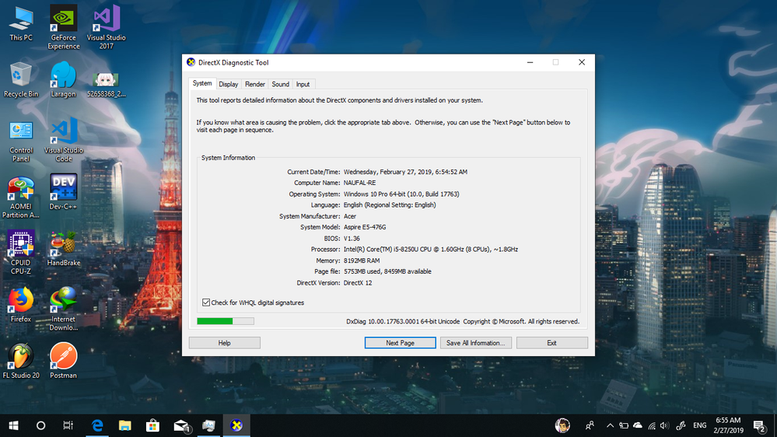Open OneDrive cloud tray icon

click(x=639, y=425)
